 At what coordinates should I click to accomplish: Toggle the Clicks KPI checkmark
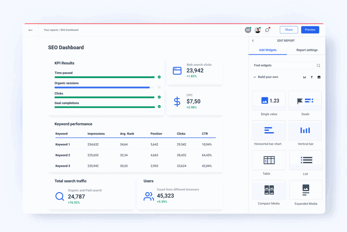coord(159,97)
